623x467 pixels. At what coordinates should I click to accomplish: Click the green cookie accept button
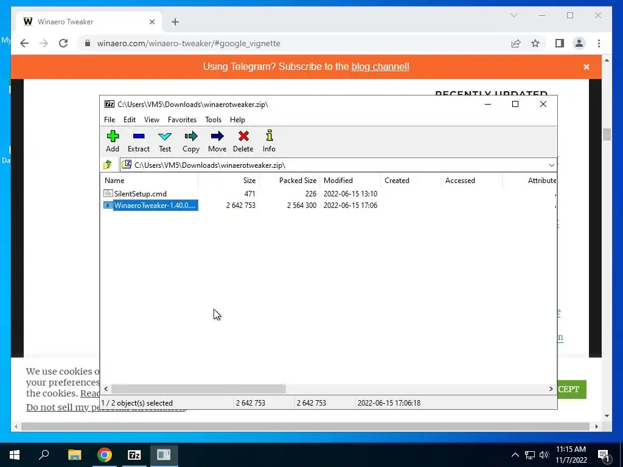pos(572,389)
